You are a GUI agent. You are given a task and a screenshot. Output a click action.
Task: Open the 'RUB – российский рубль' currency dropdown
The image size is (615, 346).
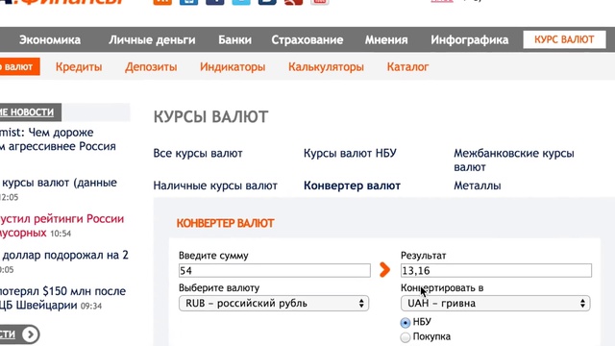click(x=274, y=304)
